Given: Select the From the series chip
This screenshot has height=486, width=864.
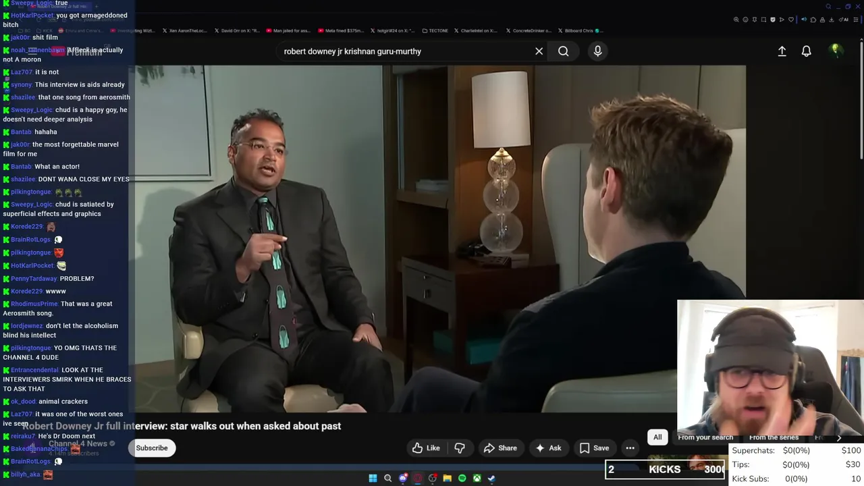Looking at the screenshot, I should 774,437.
